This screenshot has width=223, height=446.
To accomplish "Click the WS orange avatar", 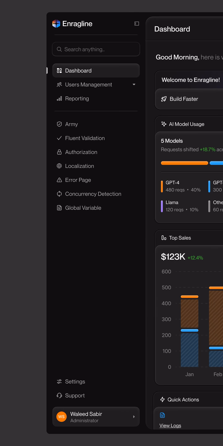I will coord(61,417).
